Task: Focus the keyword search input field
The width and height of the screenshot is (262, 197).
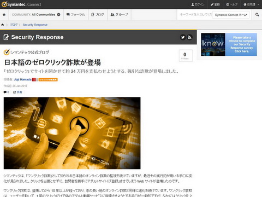Action: [x=195, y=15]
